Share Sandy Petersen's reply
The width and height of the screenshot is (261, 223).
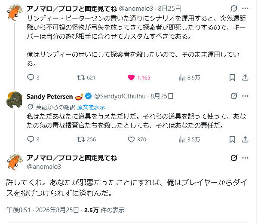tap(245, 139)
